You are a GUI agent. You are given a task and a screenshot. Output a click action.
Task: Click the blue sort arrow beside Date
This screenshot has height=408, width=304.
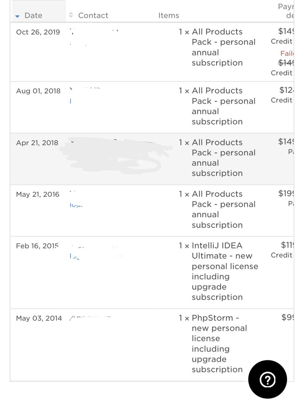[18, 16]
